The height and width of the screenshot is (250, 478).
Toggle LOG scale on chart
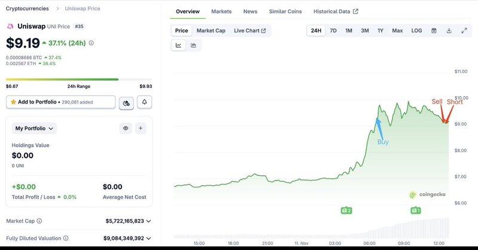tap(416, 31)
